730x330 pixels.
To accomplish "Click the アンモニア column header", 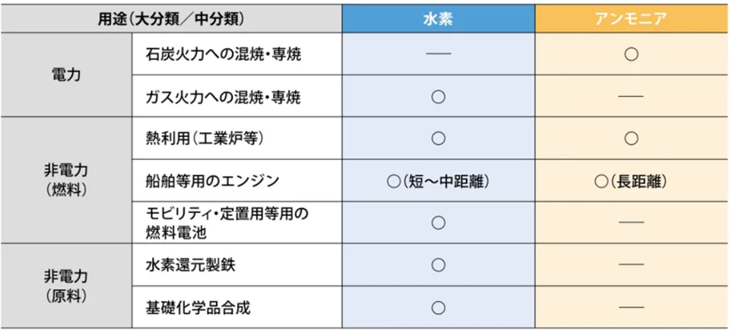I will [631, 19].
